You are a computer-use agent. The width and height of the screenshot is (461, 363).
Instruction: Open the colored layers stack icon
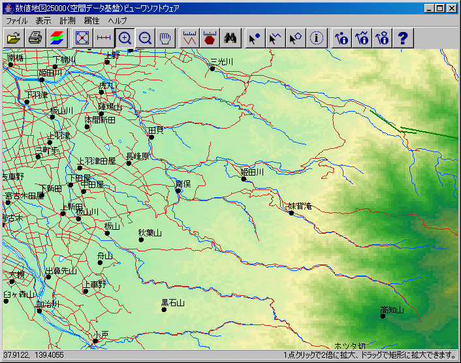tap(57, 39)
